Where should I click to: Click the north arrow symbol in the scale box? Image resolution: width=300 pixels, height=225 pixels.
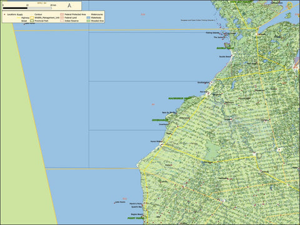click(69, 6)
